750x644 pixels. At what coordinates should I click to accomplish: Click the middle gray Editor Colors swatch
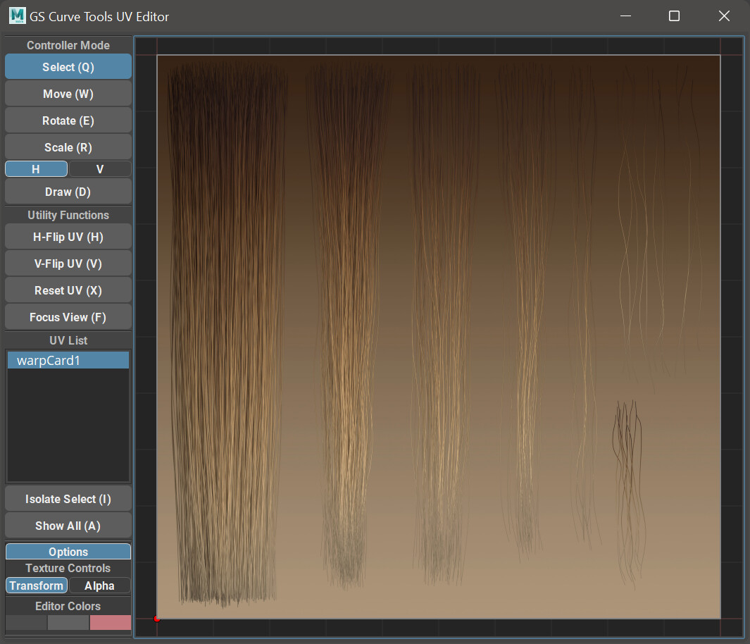68,622
